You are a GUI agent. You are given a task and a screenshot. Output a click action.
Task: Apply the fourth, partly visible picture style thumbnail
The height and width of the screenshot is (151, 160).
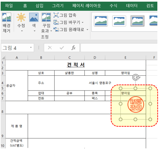click(x=153, y=20)
